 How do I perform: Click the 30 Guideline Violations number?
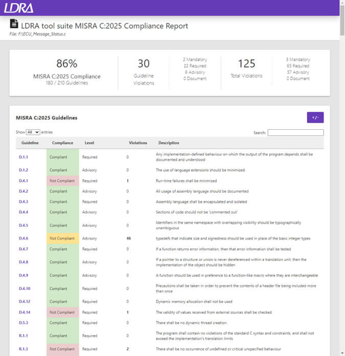click(x=144, y=63)
